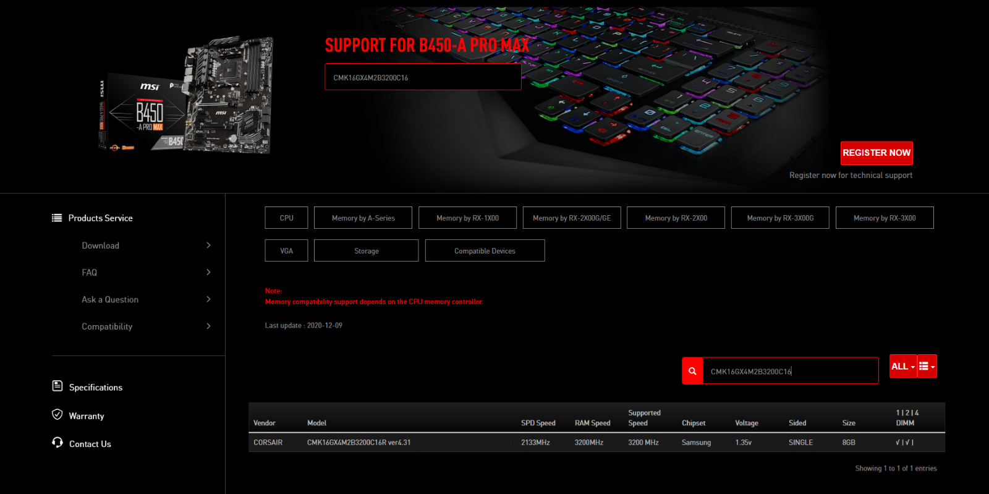Open the Warranty link

[x=87, y=416]
